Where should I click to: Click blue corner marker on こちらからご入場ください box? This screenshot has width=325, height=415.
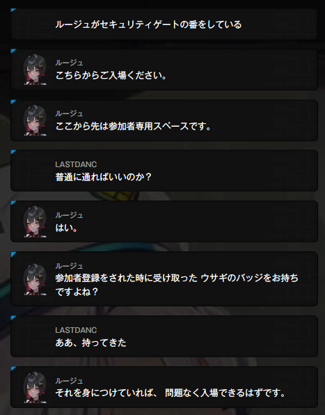[x=13, y=51]
